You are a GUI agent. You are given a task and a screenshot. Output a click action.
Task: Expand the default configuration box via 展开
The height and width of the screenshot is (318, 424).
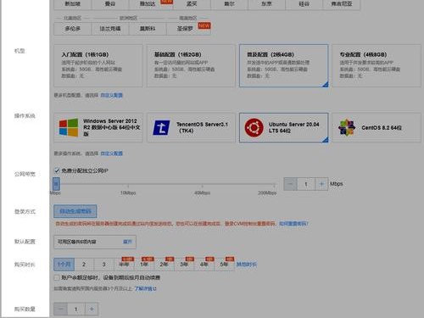point(127,242)
